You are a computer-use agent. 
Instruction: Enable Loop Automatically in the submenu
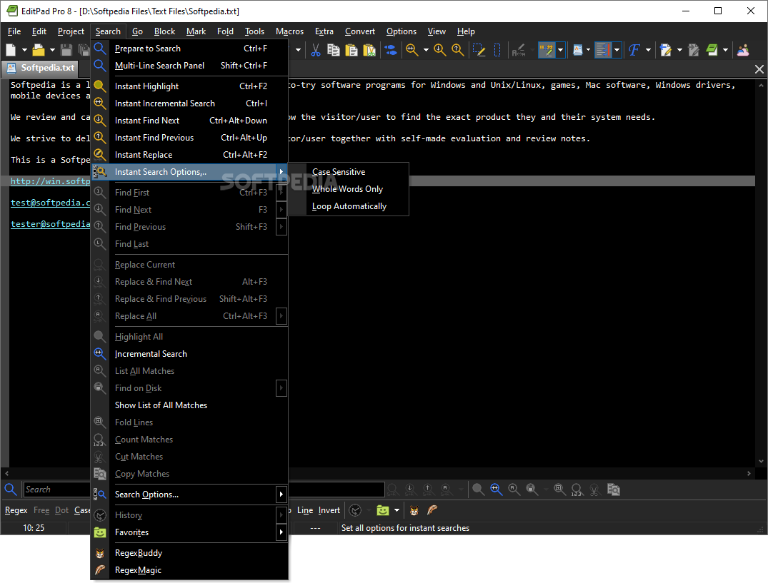pyautogui.click(x=349, y=206)
